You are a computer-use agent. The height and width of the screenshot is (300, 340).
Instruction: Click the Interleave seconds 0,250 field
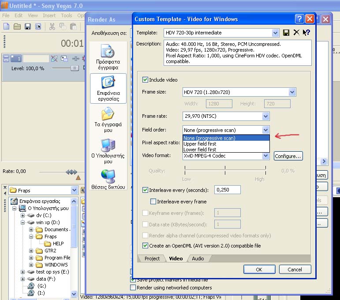(227, 190)
